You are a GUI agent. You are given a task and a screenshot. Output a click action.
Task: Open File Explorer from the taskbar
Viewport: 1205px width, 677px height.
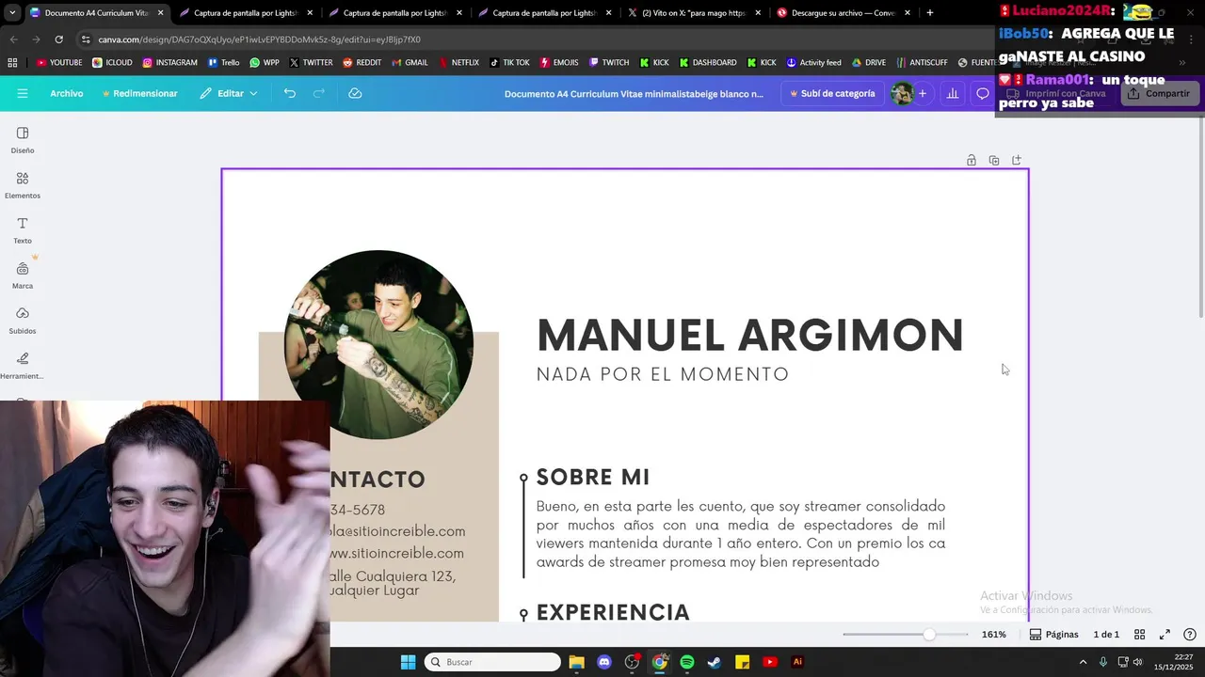tap(577, 662)
